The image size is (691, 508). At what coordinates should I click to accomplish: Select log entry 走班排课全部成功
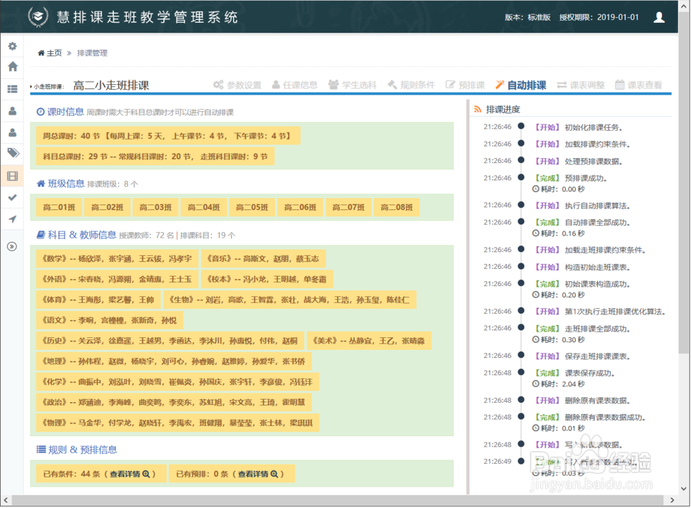(582, 329)
